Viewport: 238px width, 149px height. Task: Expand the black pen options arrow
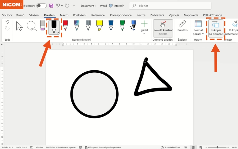coord(57,33)
